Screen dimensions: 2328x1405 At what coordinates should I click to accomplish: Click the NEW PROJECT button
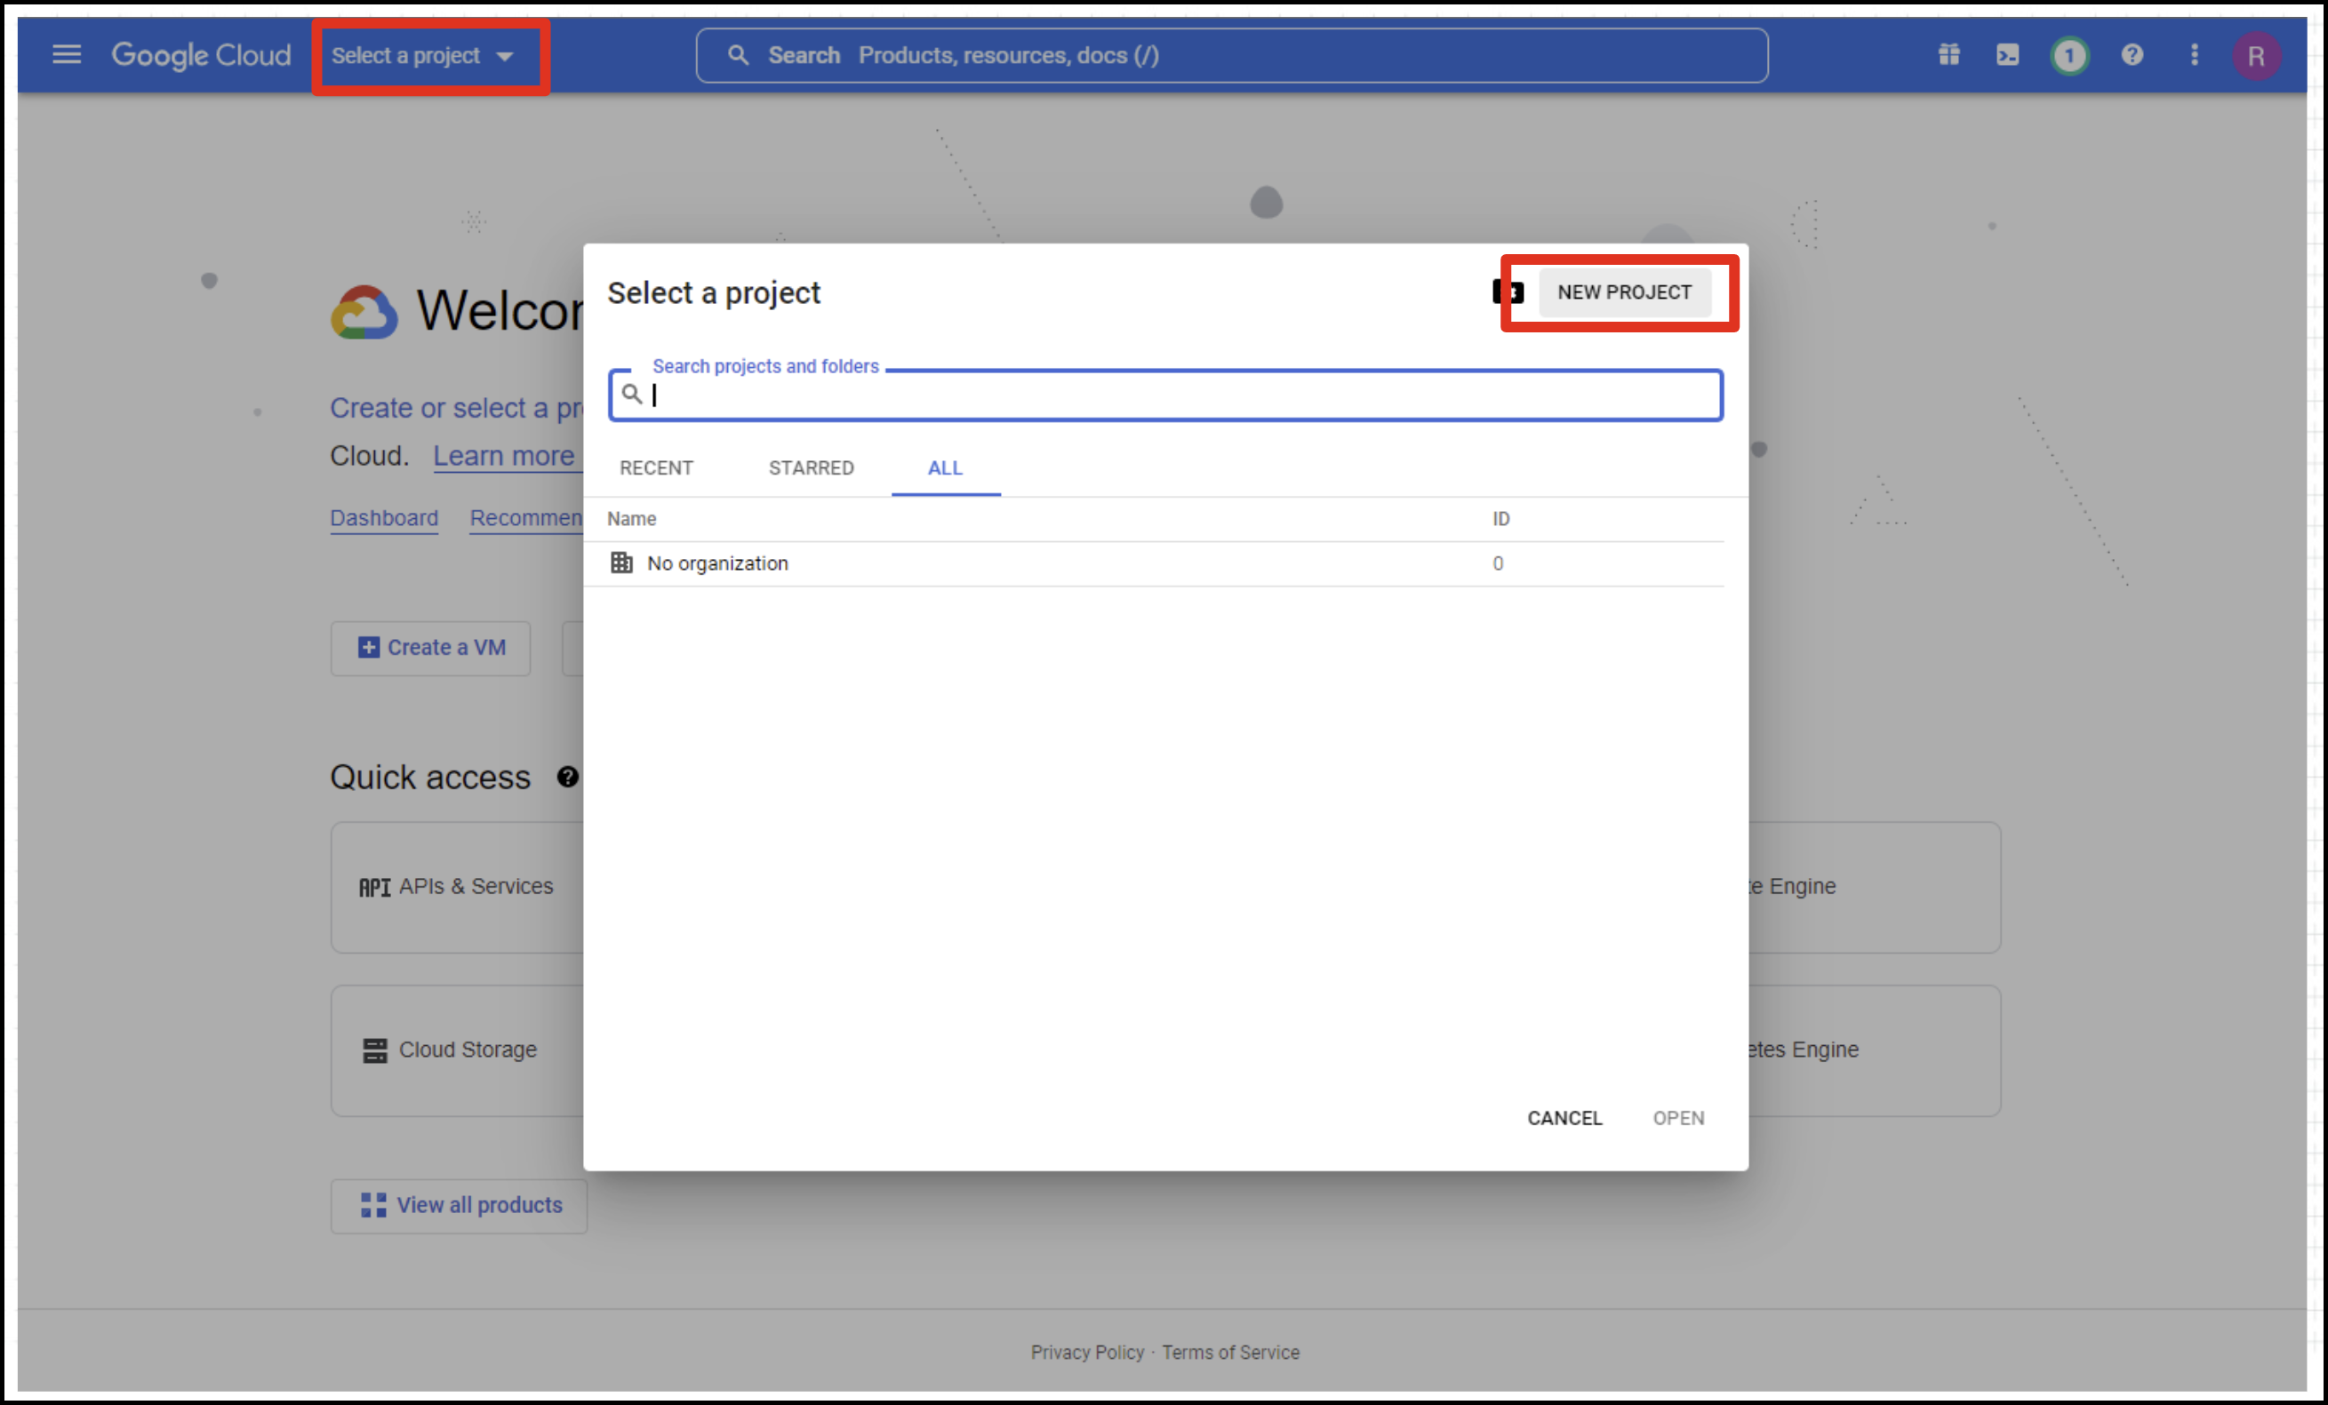1624,293
